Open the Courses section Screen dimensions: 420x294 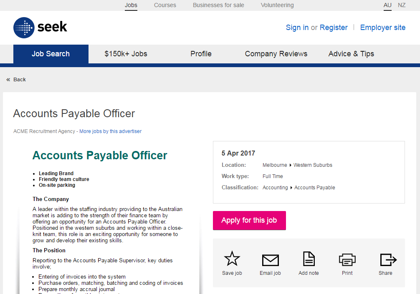click(x=165, y=5)
